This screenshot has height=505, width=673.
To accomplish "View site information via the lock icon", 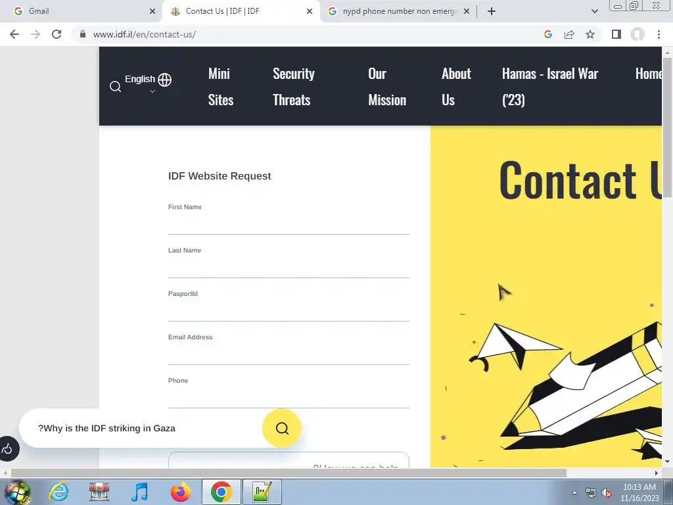I will [83, 34].
